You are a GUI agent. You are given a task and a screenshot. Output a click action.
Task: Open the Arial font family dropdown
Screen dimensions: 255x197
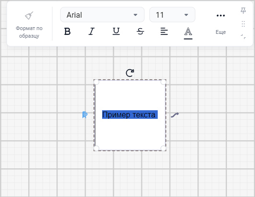102,15
